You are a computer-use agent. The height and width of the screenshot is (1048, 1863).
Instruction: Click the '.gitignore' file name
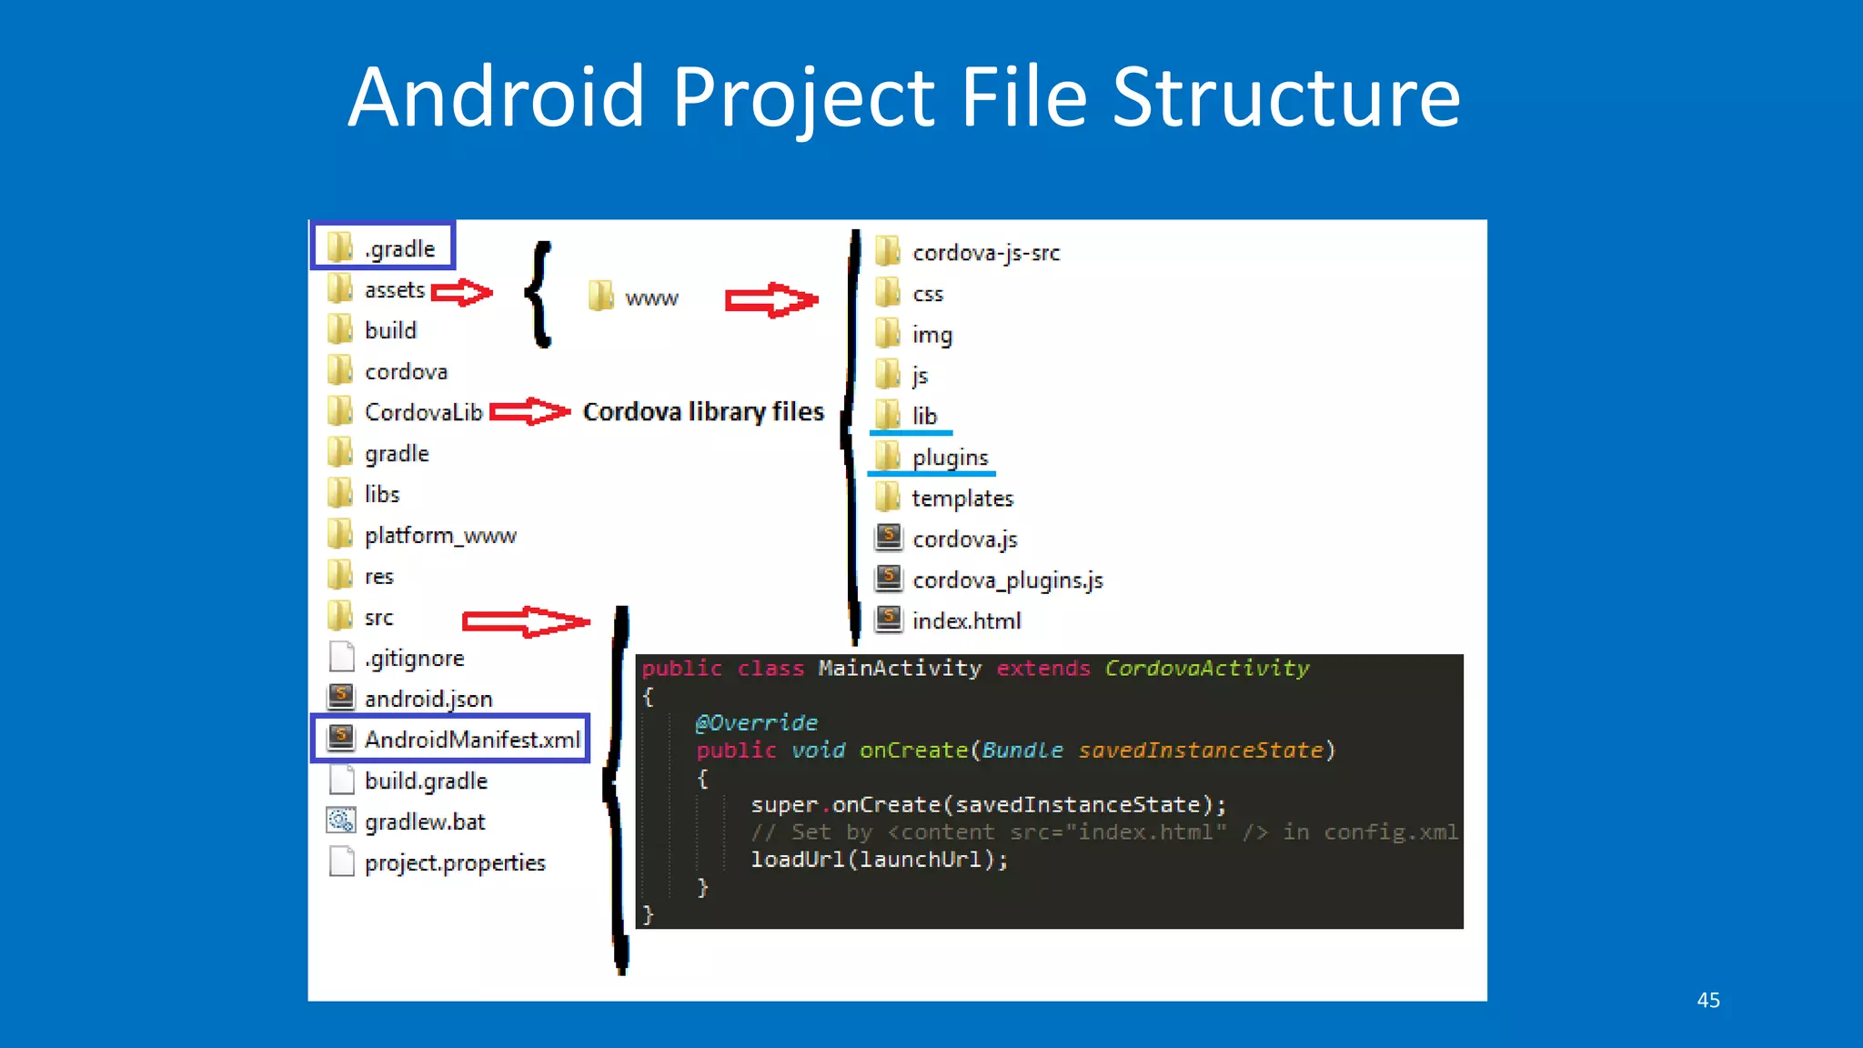tap(415, 659)
